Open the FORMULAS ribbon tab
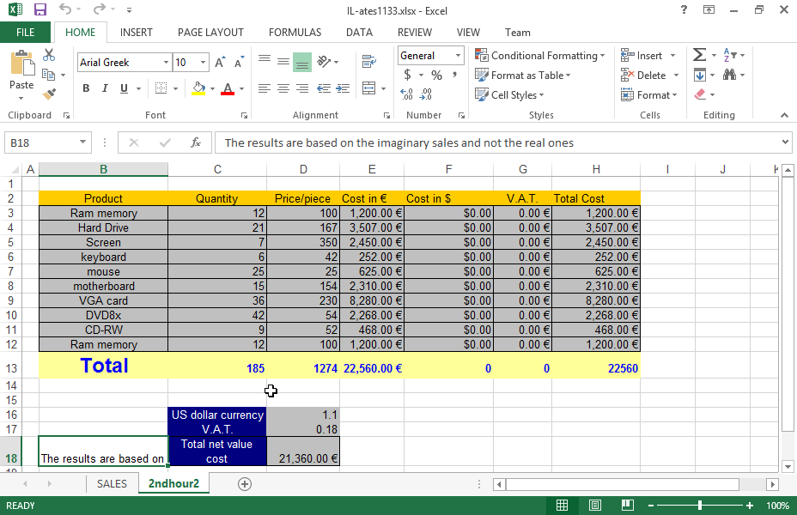Screen dimensions: 797x515 [295, 32]
